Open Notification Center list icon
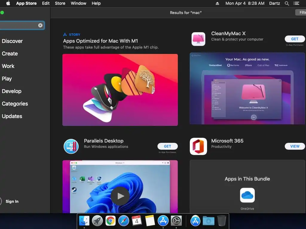This screenshot has height=229, width=306. (296, 3)
